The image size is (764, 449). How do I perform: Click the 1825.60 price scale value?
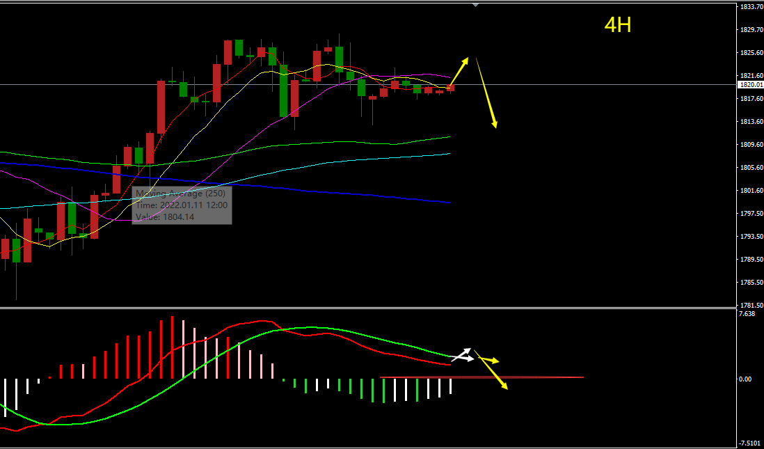point(751,53)
